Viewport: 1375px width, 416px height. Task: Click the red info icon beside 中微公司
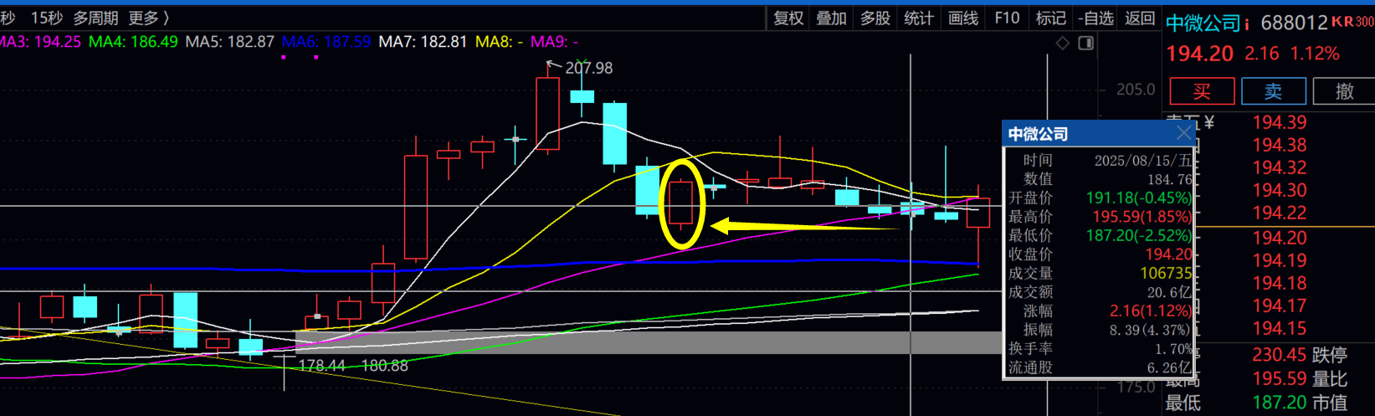coord(1247,23)
